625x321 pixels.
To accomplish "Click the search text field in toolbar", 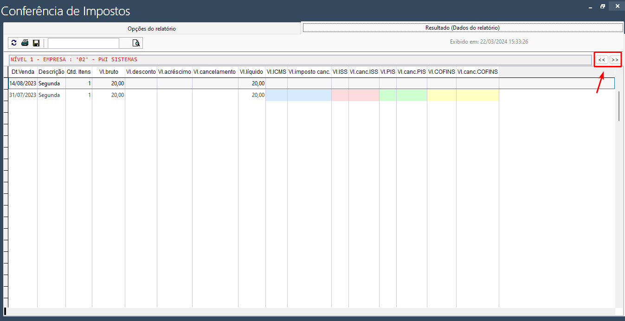I will coord(84,43).
